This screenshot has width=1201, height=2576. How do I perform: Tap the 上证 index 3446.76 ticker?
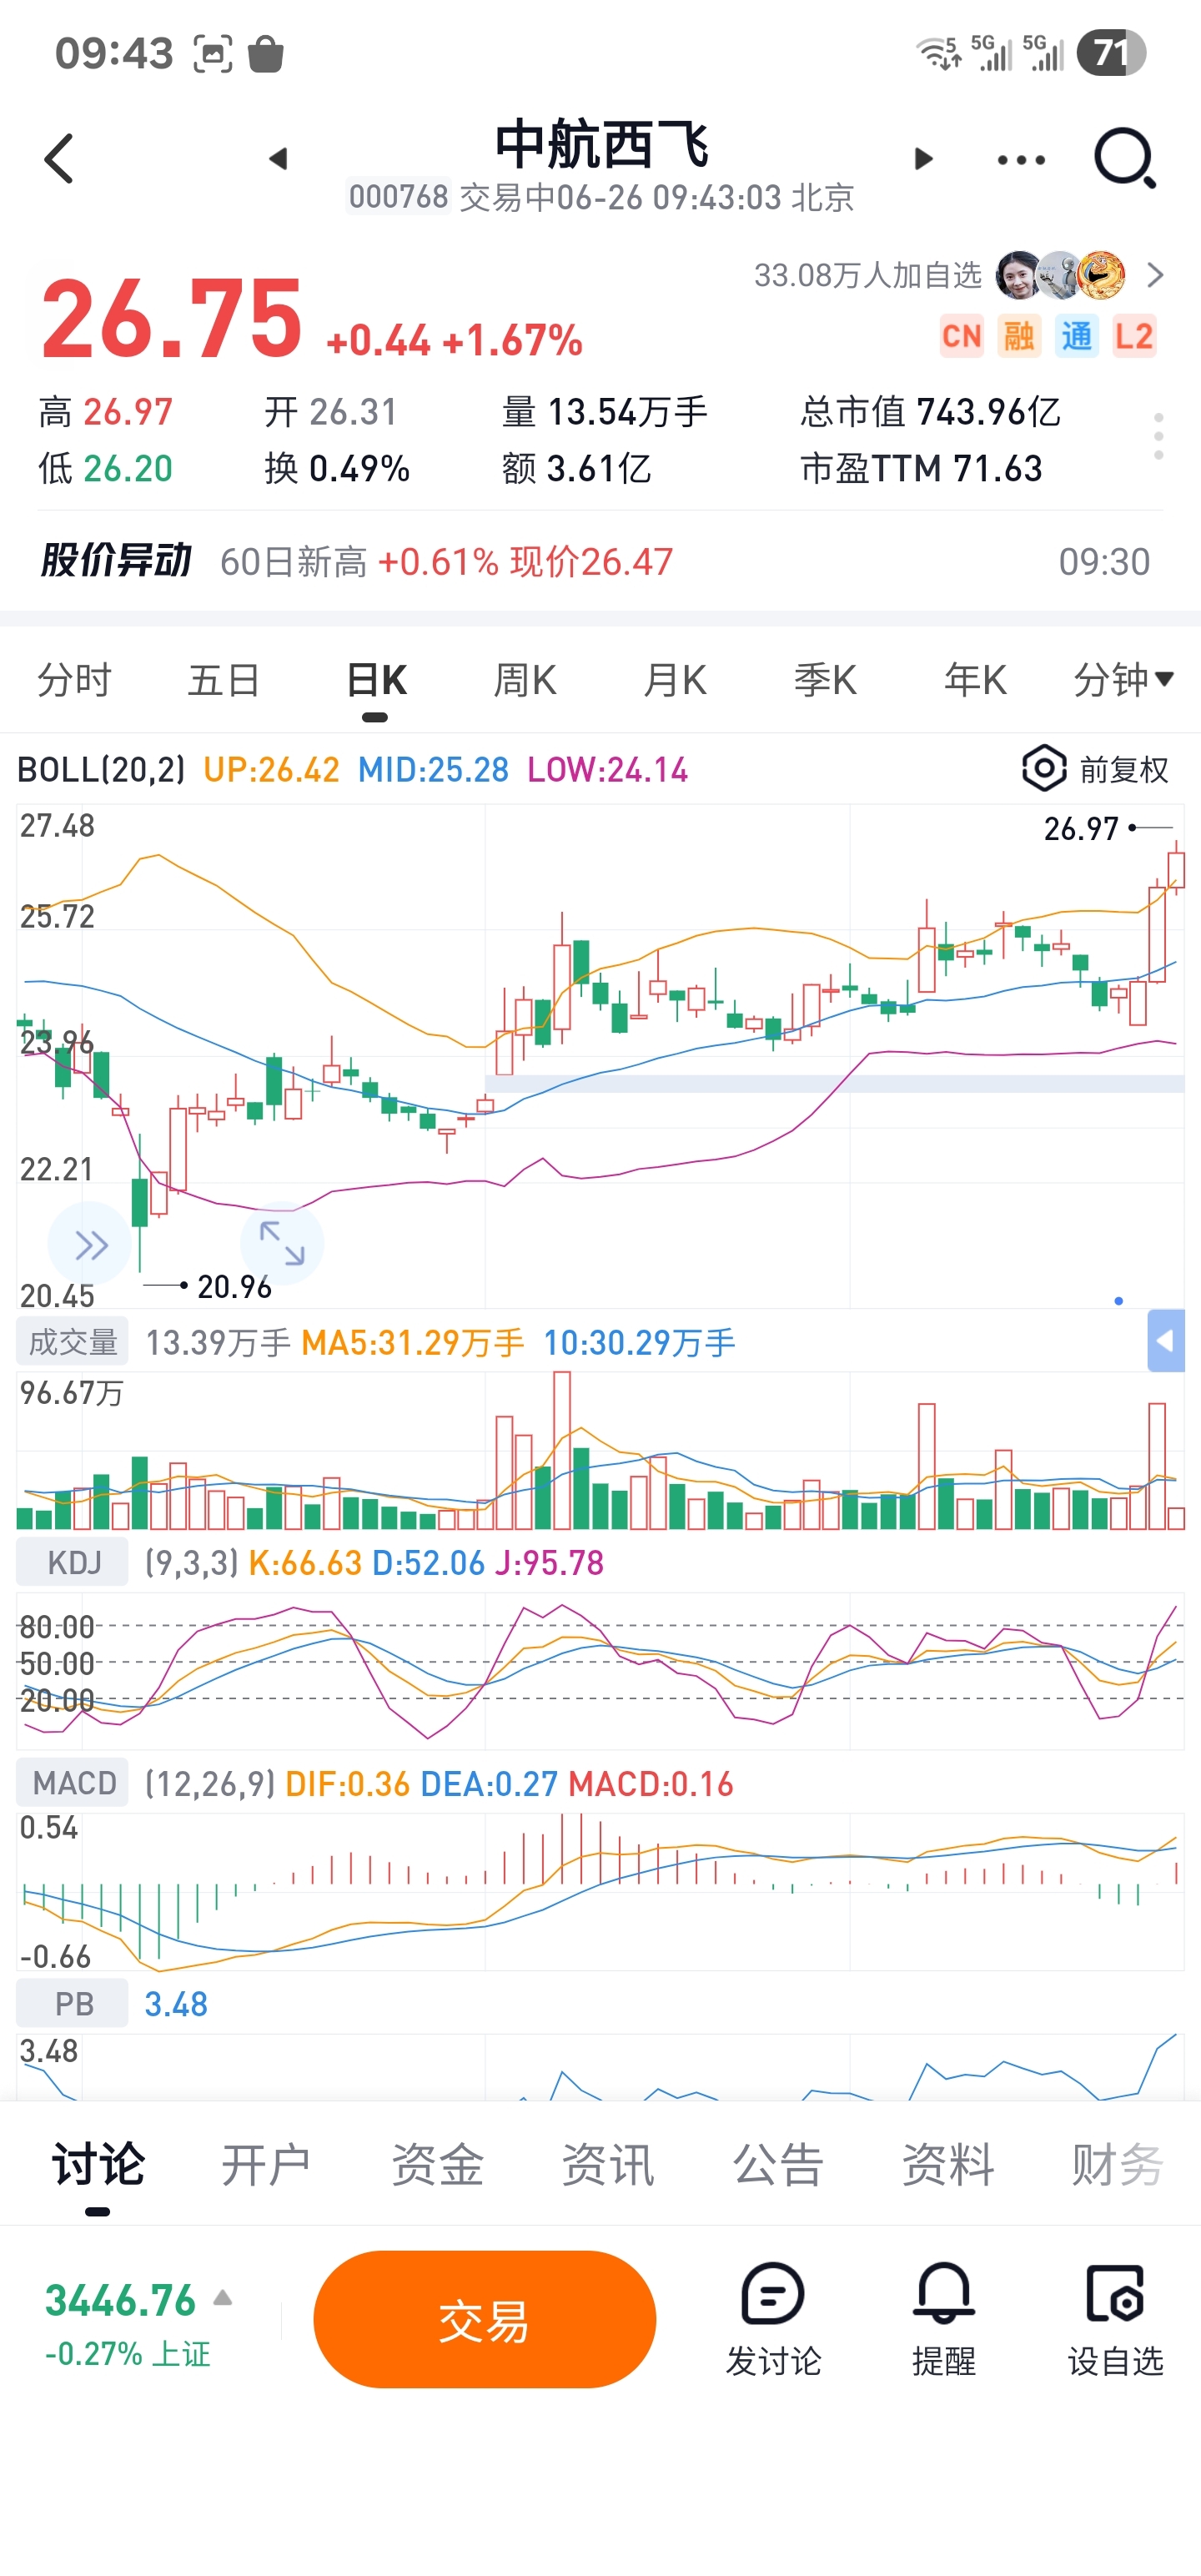(127, 2324)
